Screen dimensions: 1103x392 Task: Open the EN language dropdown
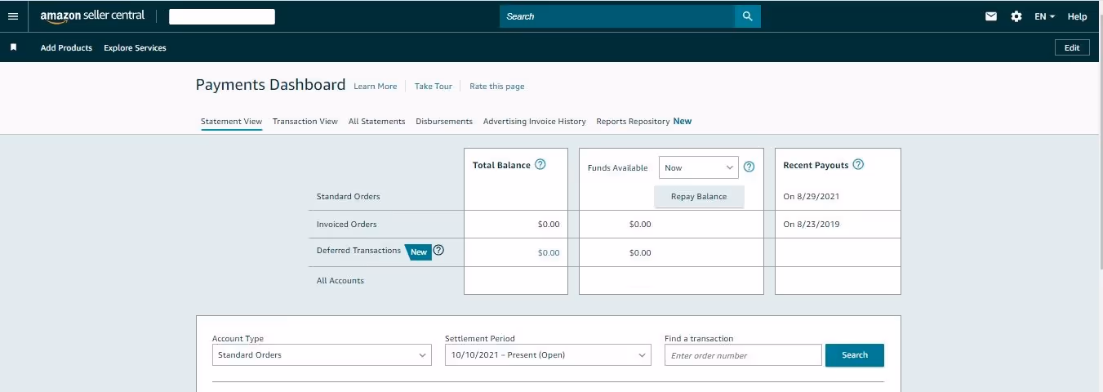(x=1045, y=16)
